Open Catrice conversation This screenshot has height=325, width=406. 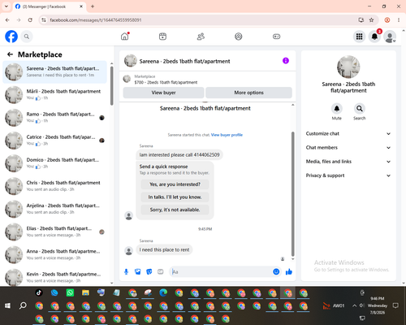coord(54,141)
